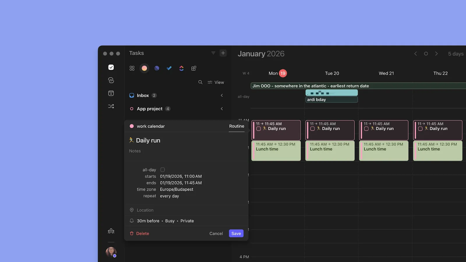466x262 pixels.
Task: Cancel editing the event
Action: [216, 233]
